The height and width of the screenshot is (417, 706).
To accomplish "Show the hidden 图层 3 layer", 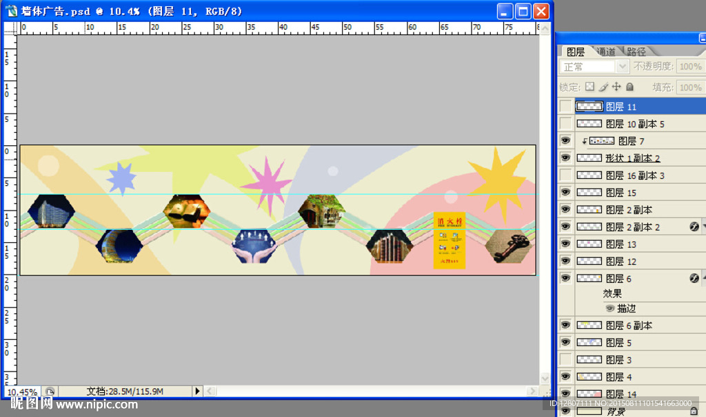I will pos(565,359).
